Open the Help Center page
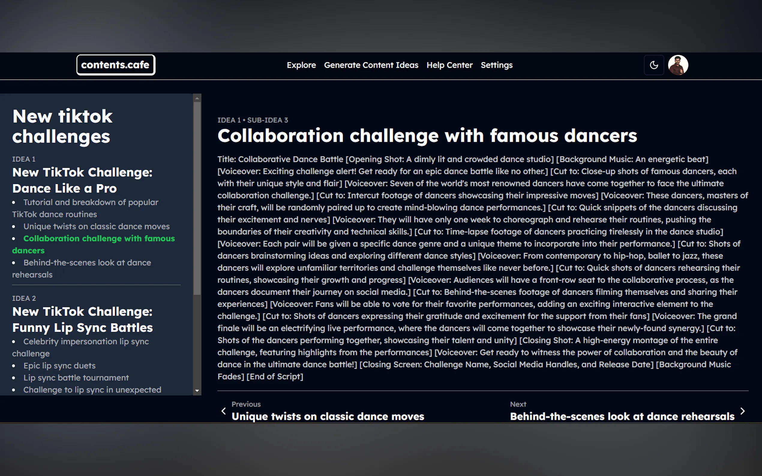762x476 pixels. point(449,65)
